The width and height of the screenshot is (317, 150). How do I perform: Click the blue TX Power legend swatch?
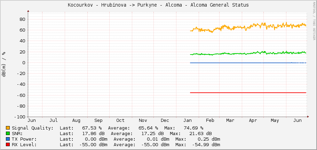8,139
